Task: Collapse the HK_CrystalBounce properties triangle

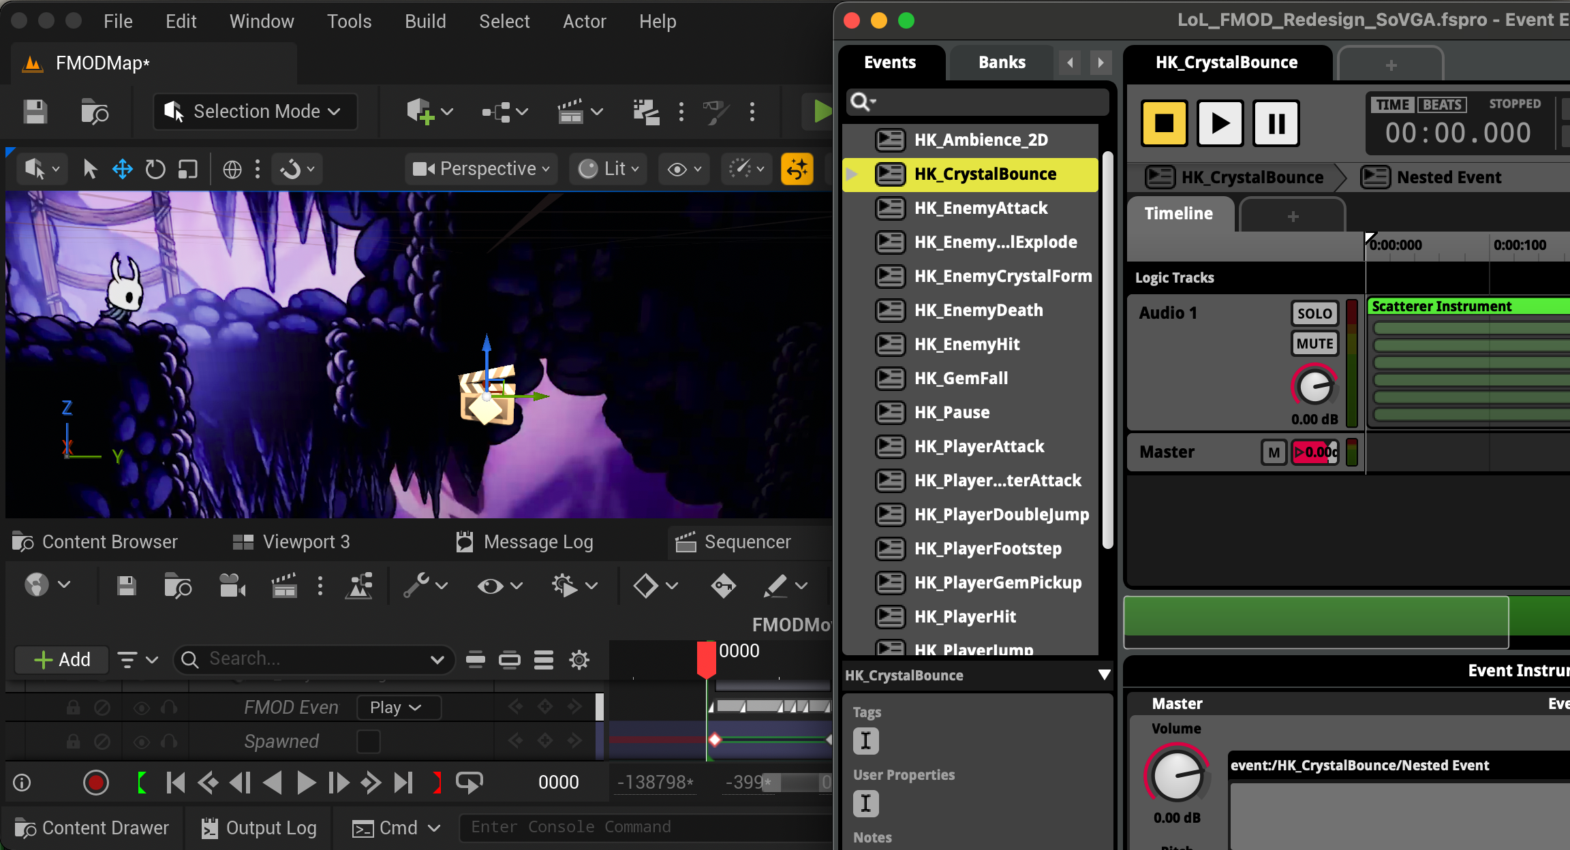Action: click(1104, 675)
